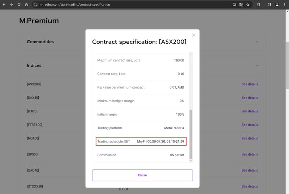The width and height of the screenshot is (289, 194).
Task: Click Trading schedule, EET label
Action: (x=114, y=141)
